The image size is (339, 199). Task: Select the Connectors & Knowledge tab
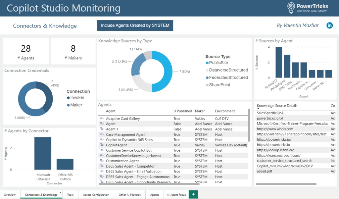41,195
